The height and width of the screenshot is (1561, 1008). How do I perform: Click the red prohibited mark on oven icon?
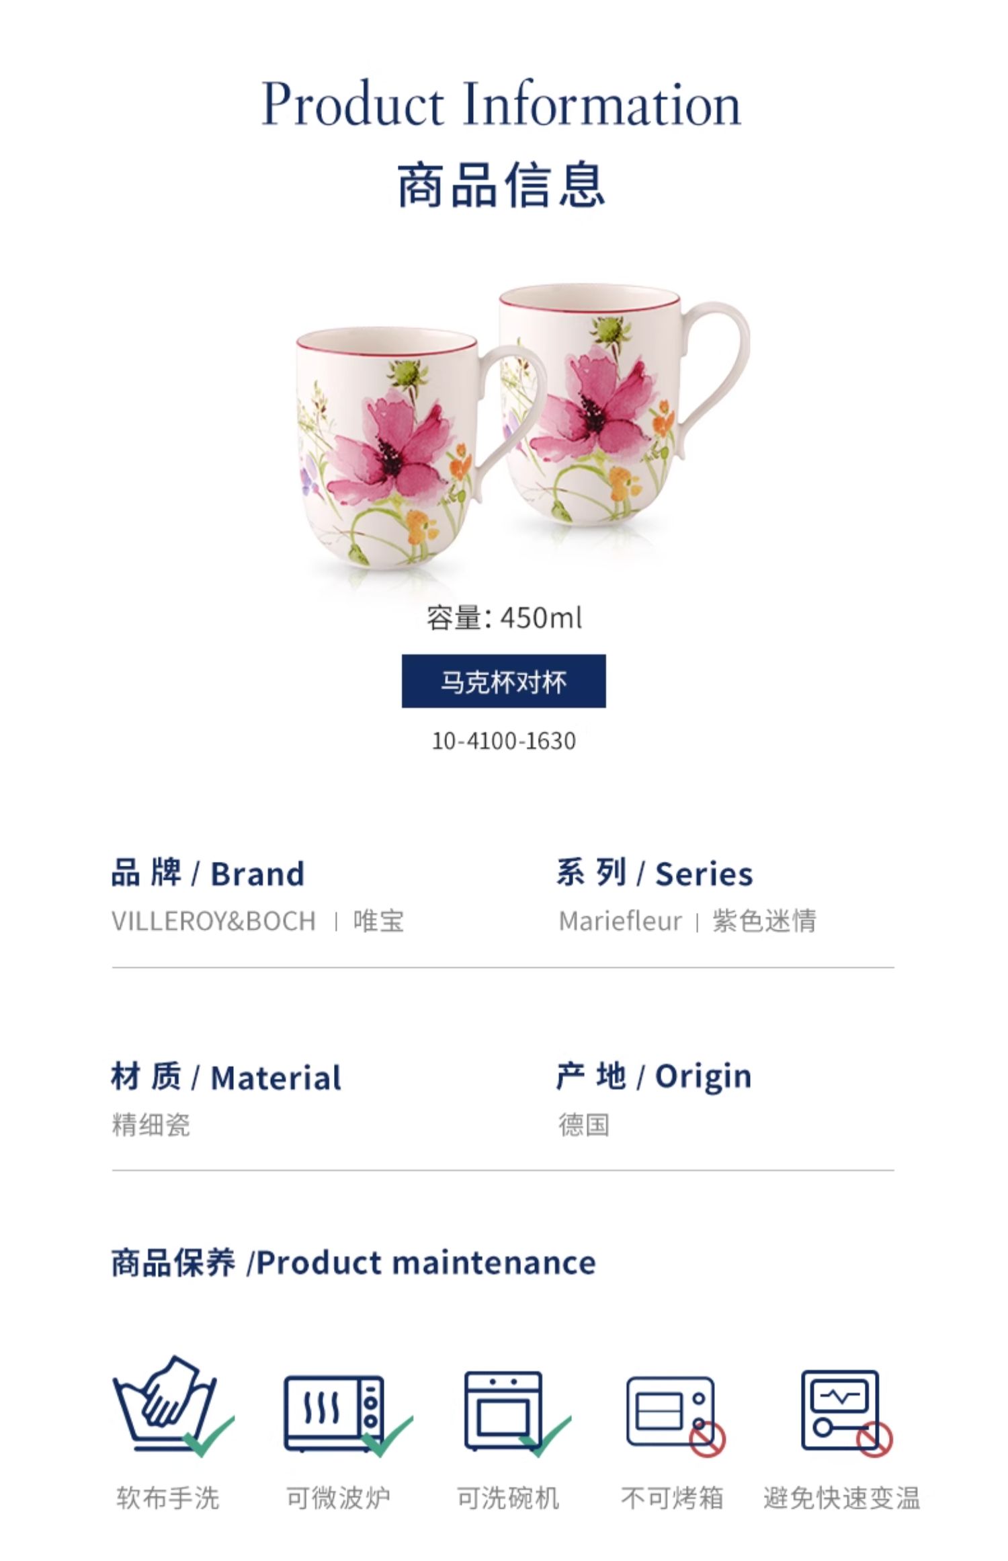coord(708,1438)
